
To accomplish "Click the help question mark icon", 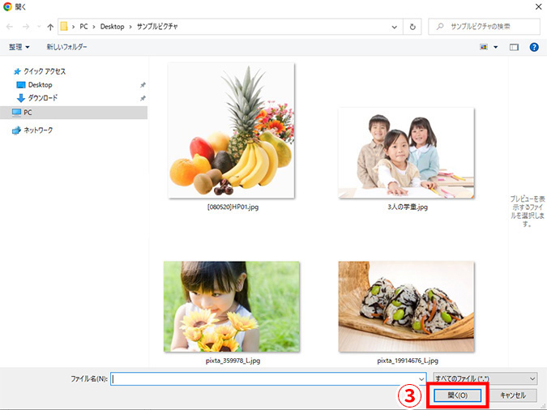I will (534, 47).
